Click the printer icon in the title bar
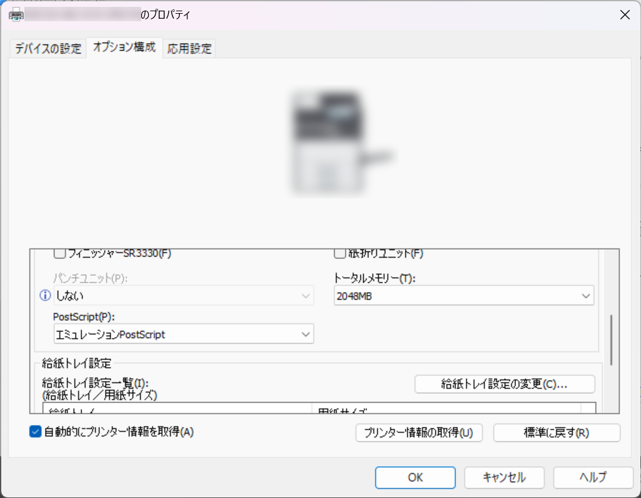The height and width of the screenshot is (498, 641). tap(17, 14)
